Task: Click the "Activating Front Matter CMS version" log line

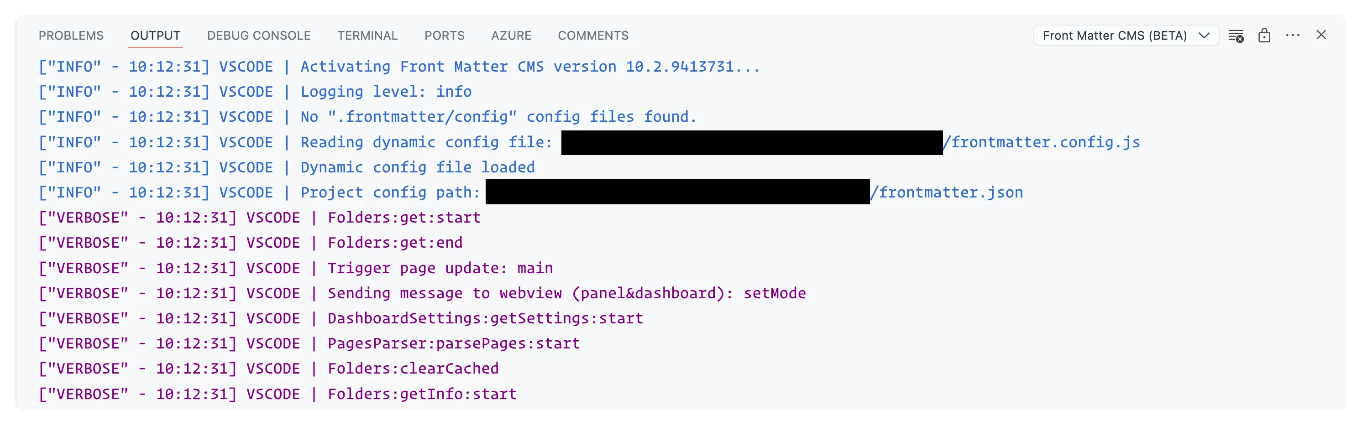Action: pos(529,67)
